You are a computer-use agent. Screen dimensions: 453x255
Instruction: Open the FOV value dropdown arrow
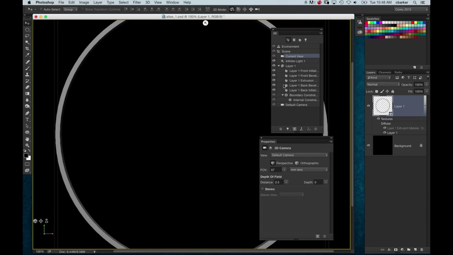pos(284,170)
